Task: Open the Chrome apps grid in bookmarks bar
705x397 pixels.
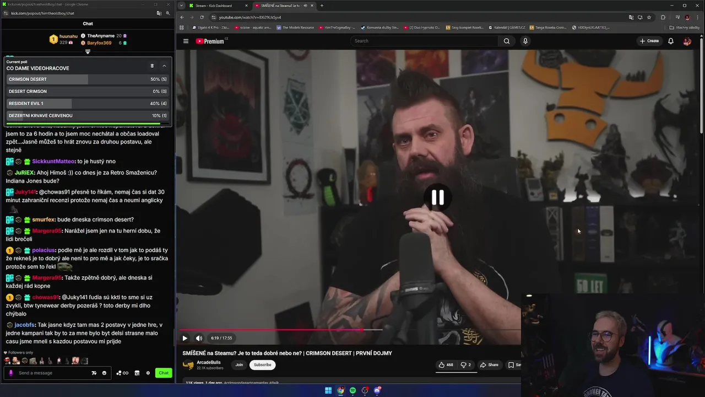Action: pyautogui.click(x=181, y=28)
